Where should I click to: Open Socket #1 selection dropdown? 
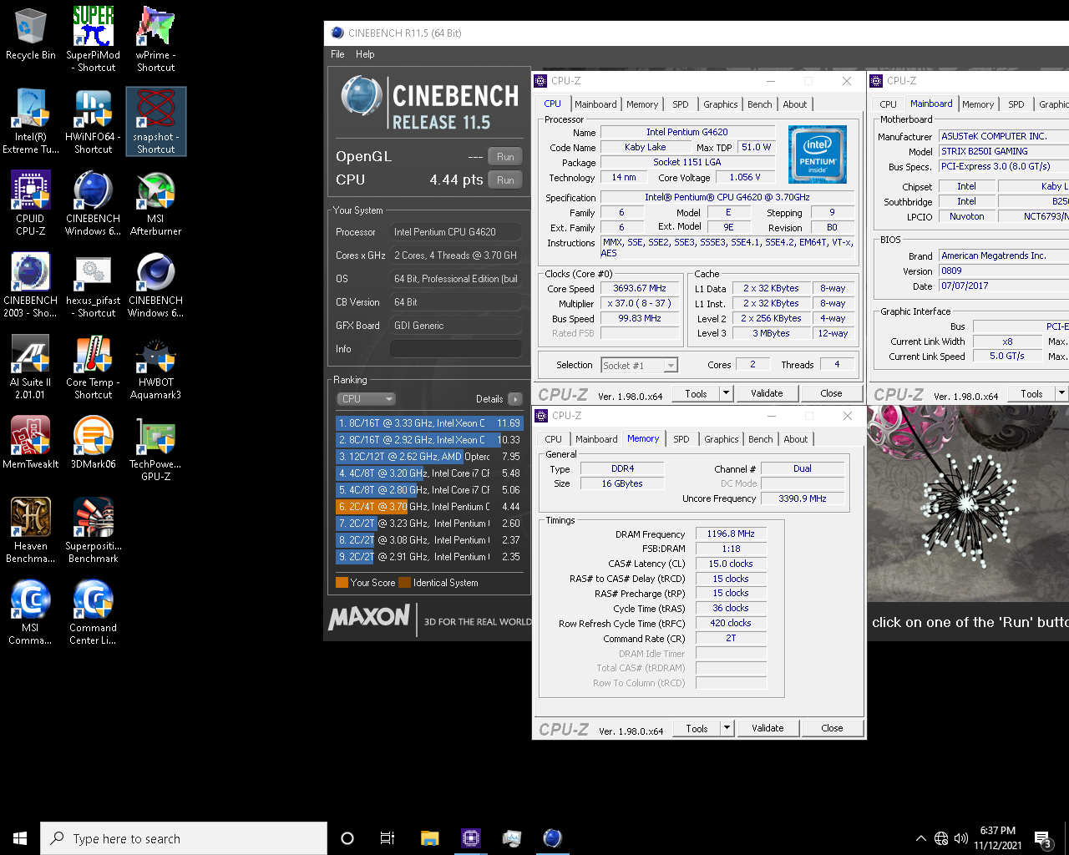pos(640,366)
